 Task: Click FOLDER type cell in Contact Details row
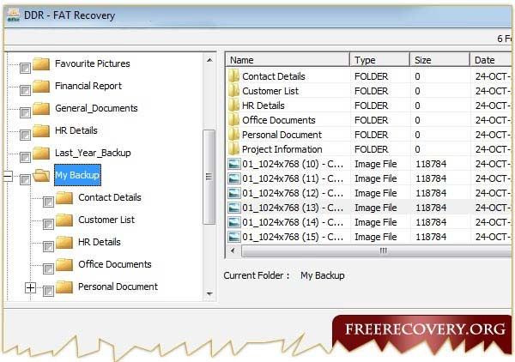[x=371, y=76]
